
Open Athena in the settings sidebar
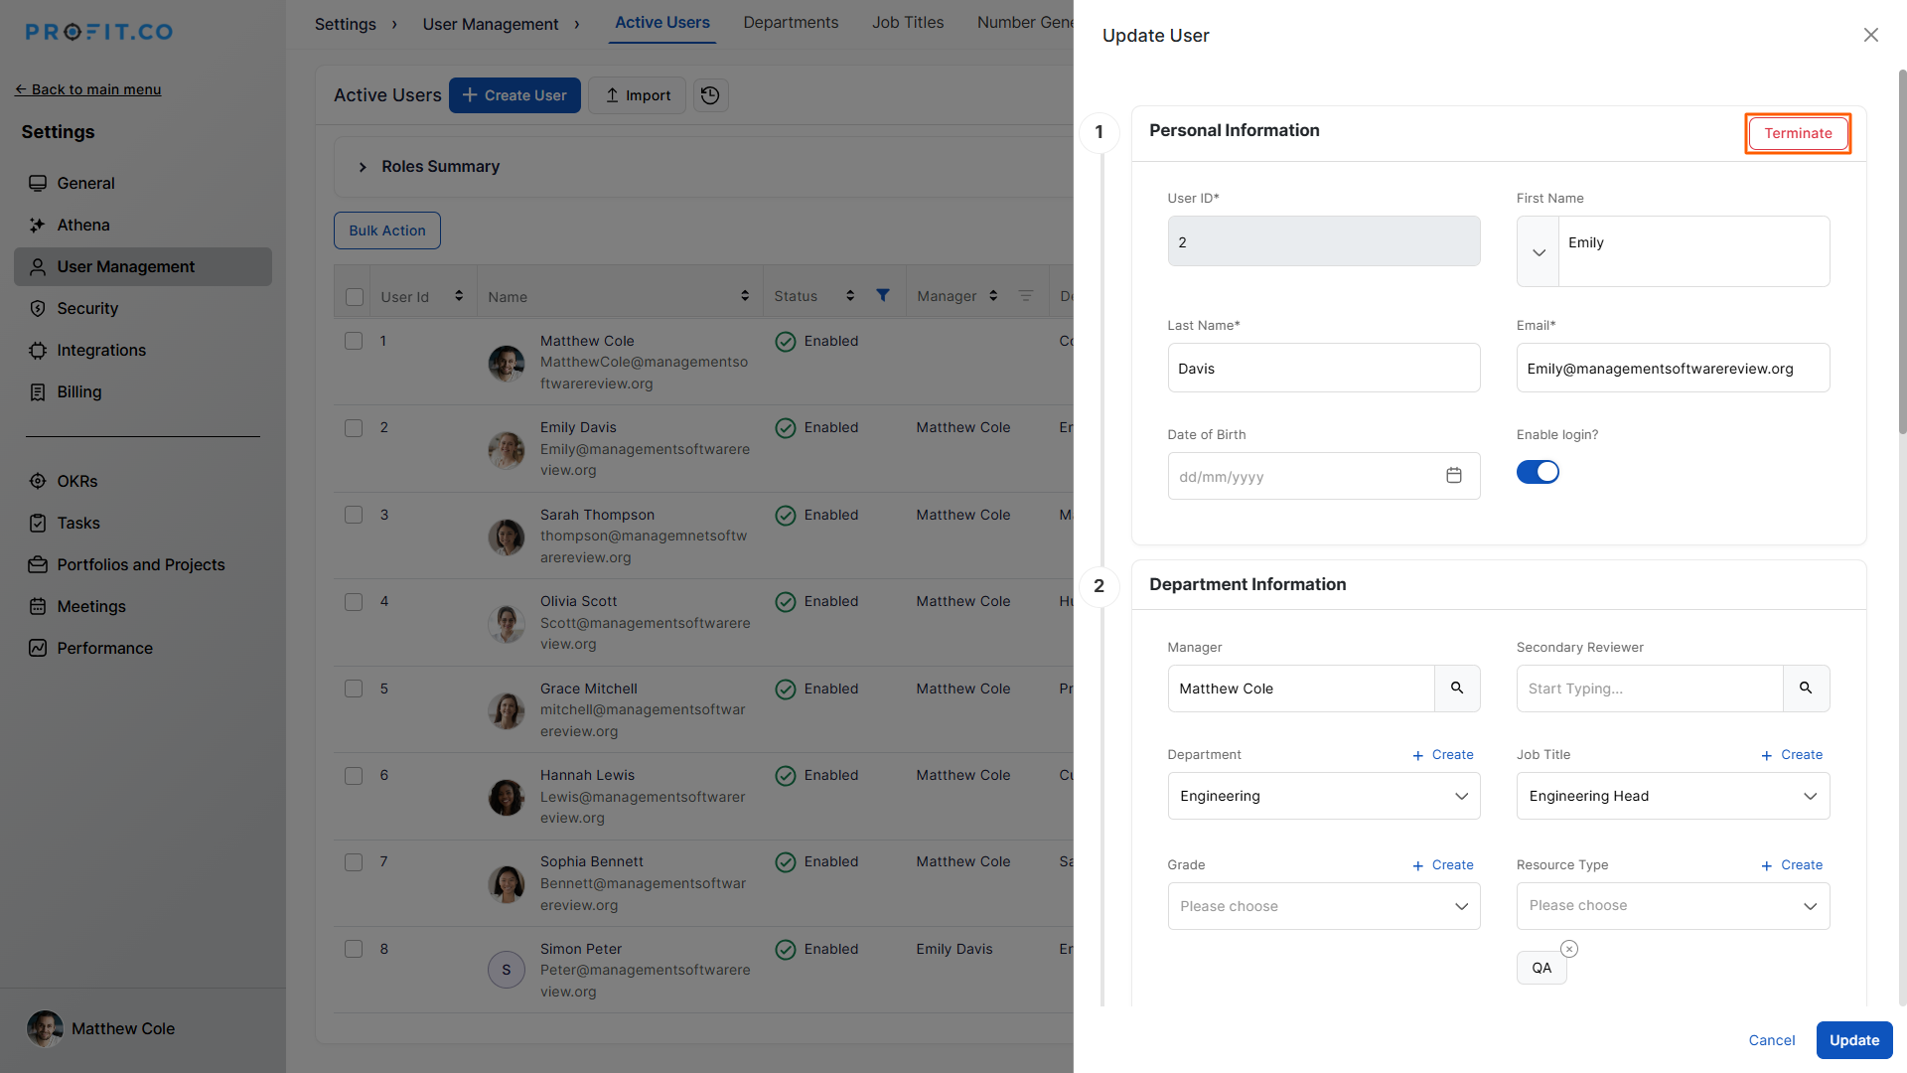coord(83,226)
